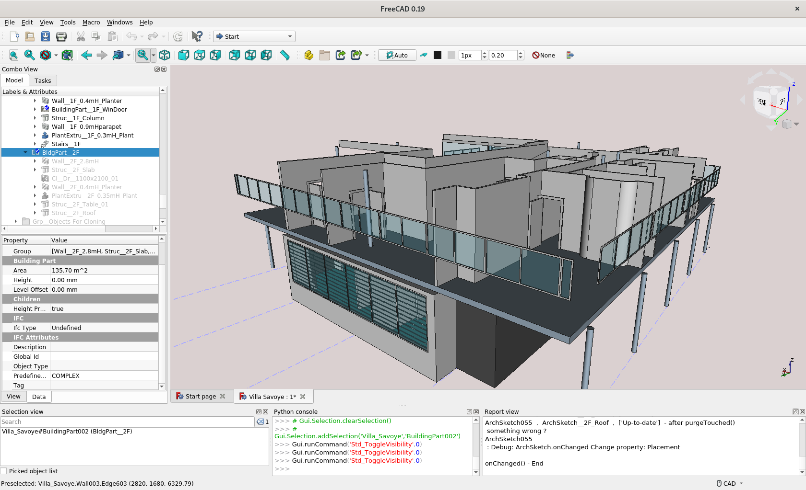Image resolution: width=806 pixels, height=490 pixels.
Task: Open the workbench selector showing Start
Action: pyautogui.click(x=254, y=36)
